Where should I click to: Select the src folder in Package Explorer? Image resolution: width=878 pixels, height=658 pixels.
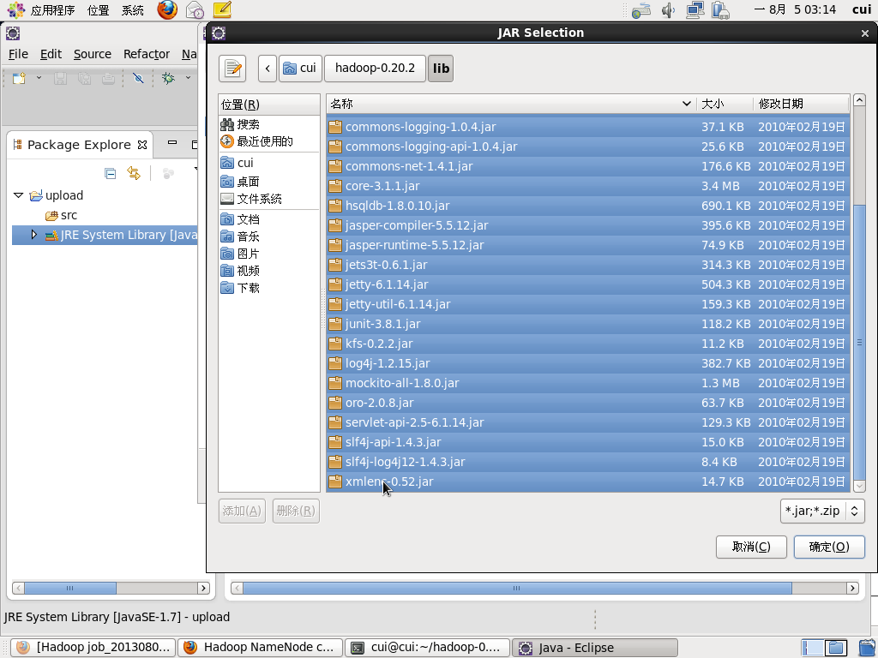point(62,215)
